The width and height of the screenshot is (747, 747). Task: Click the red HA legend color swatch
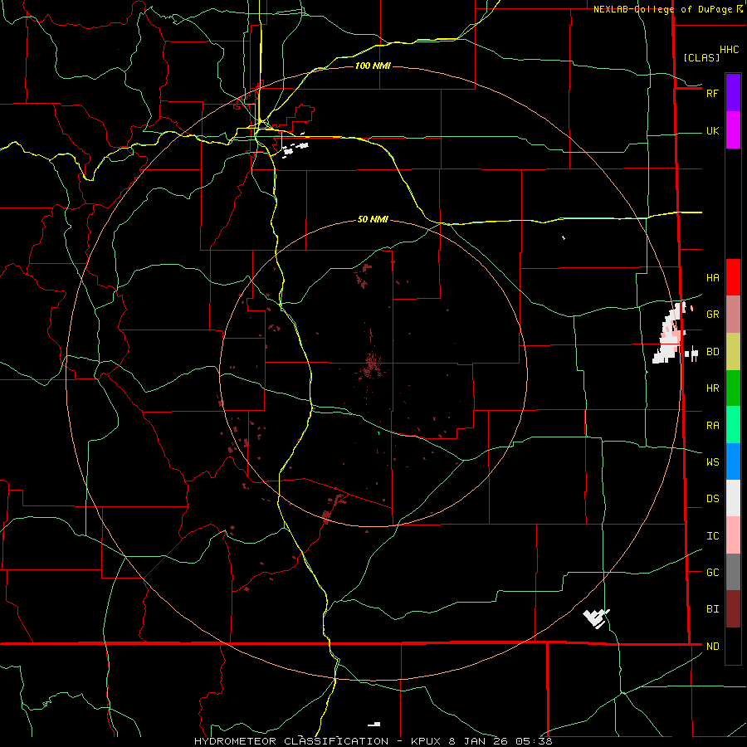pyautogui.click(x=733, y=277)
